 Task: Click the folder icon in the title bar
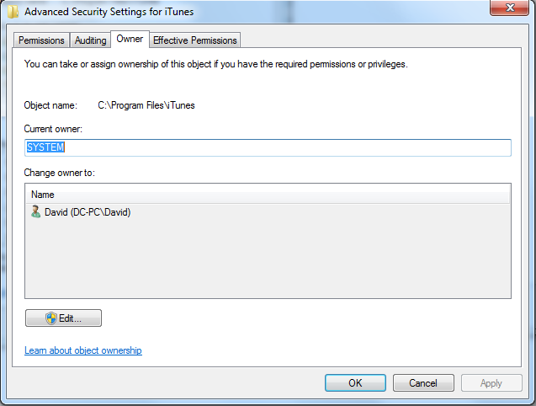pyautogui.click(x=11, y=13)
